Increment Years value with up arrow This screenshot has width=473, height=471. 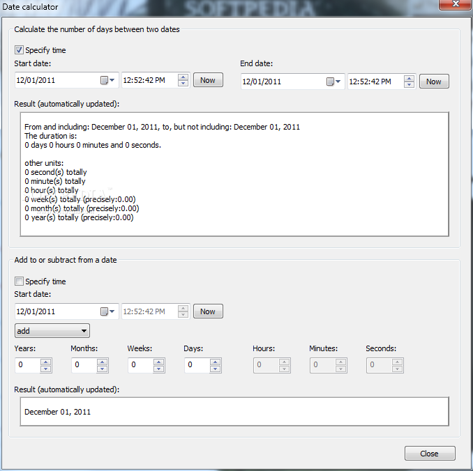[46, 362]
